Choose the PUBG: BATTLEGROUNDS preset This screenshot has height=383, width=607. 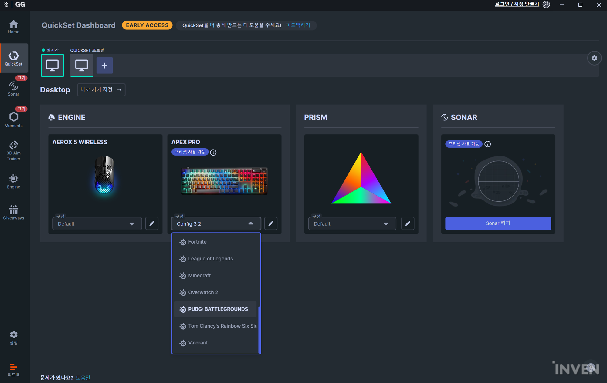(215, 309)
